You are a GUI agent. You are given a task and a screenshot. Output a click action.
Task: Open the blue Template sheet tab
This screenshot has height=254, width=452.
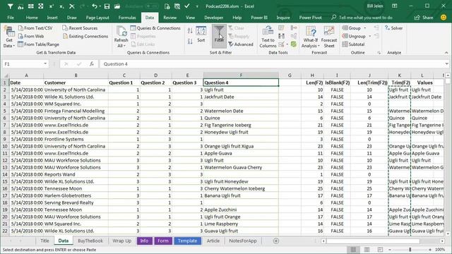click(x=187, y=241)
